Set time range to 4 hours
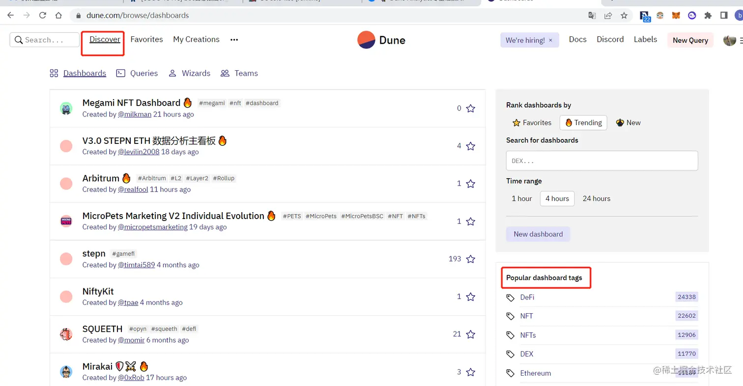This screenshot has height=386, width=743. tap(557, 198)
